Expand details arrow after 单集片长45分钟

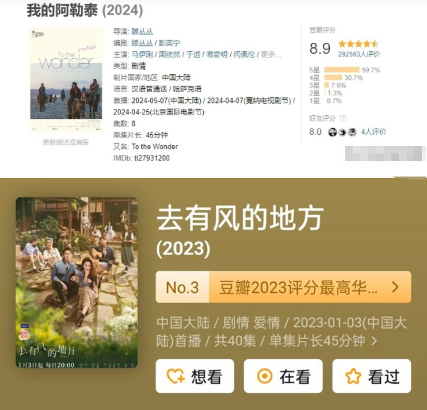(375, 341)
